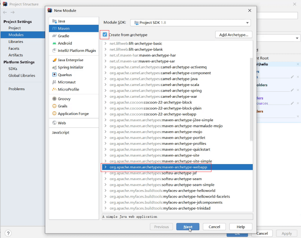Expand the camel-archetype-spring node
Image resolution: width=301 pixels, height=238 pixels.
point(105,90)
